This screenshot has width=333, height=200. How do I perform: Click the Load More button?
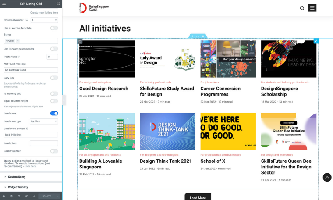click(198, 197)
